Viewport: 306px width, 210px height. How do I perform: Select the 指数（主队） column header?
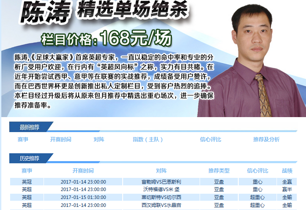148,139
